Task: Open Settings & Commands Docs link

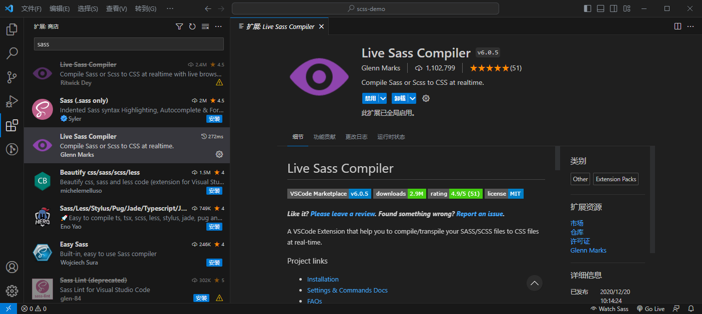Action: pos(347,290)
